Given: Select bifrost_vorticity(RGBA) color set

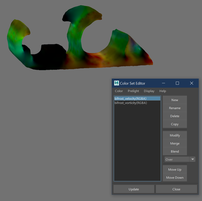Looking at the screenshot, I should tap(137, 103).
